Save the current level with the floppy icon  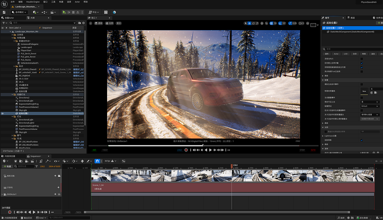click(4, 12)
